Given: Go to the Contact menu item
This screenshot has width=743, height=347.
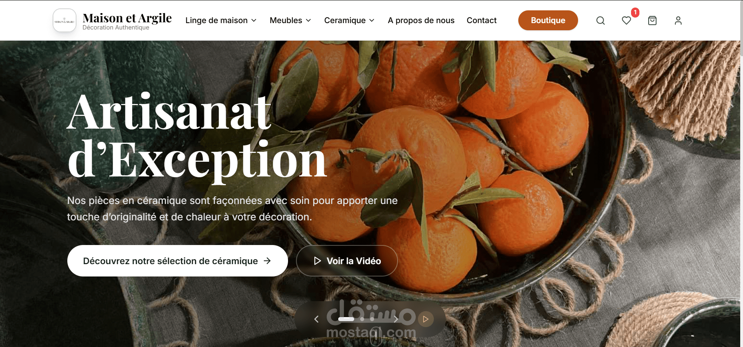Looking at the screenshot, I should [x=482, y=20].
